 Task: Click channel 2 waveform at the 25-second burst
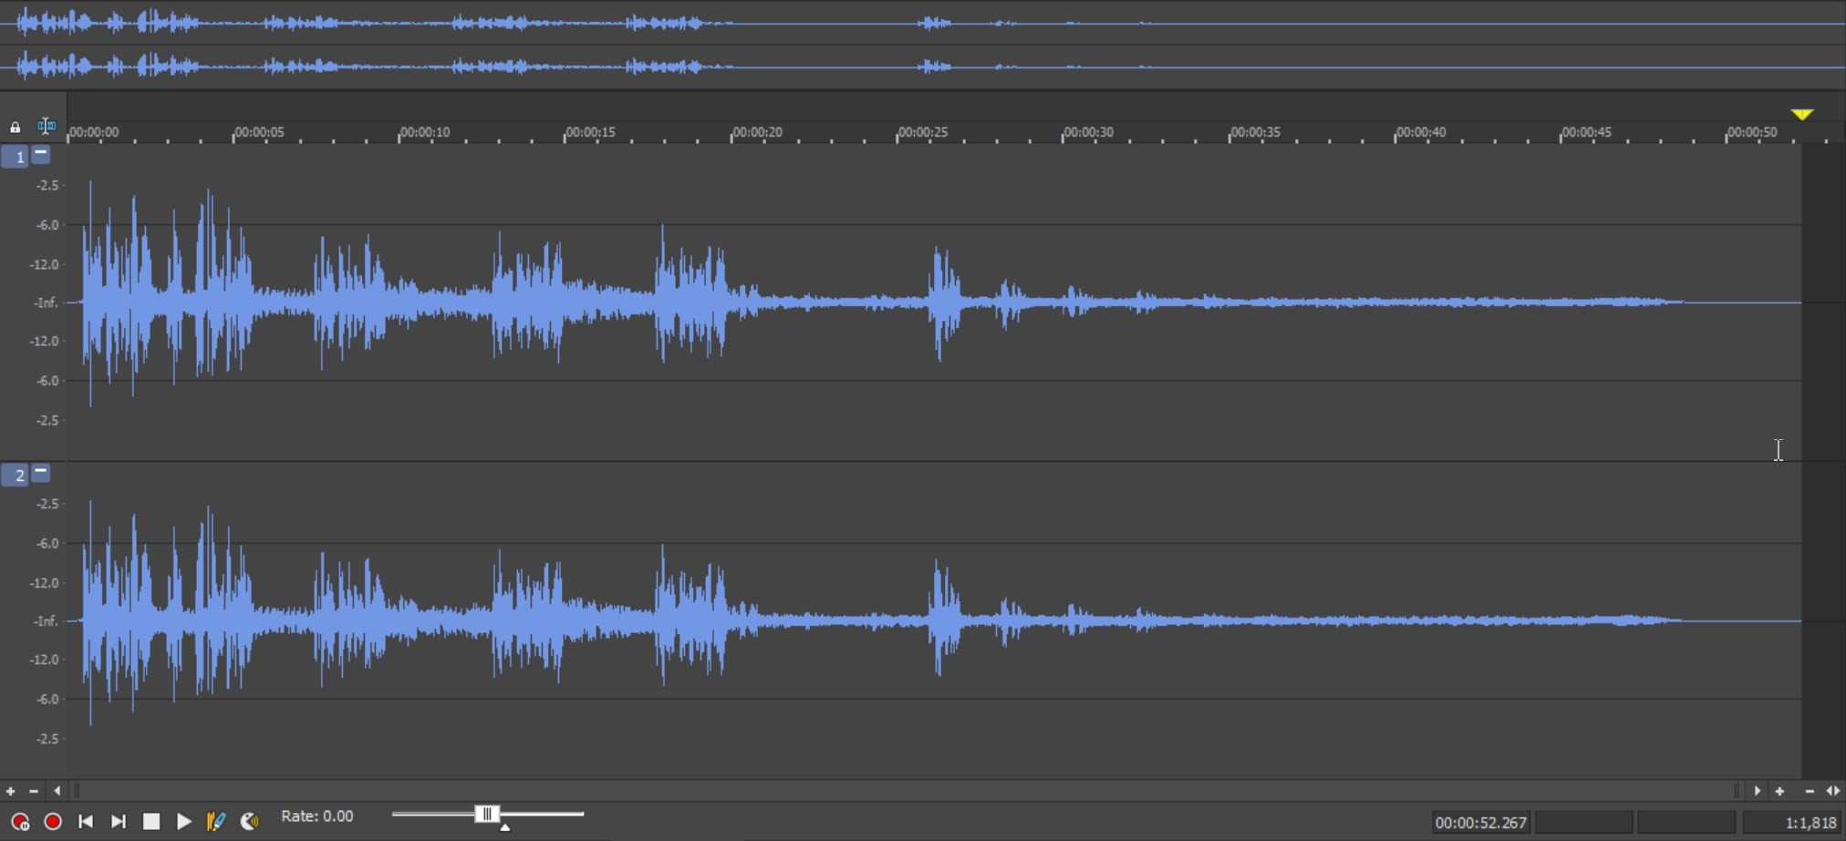click(943, 620)
